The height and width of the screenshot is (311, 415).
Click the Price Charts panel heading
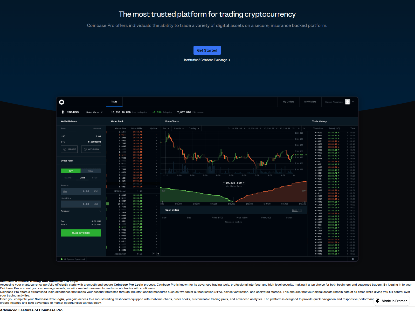click(172, 121)
